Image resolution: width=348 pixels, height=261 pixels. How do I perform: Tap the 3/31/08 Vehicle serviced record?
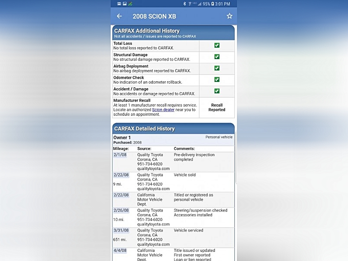coord(173,237)
